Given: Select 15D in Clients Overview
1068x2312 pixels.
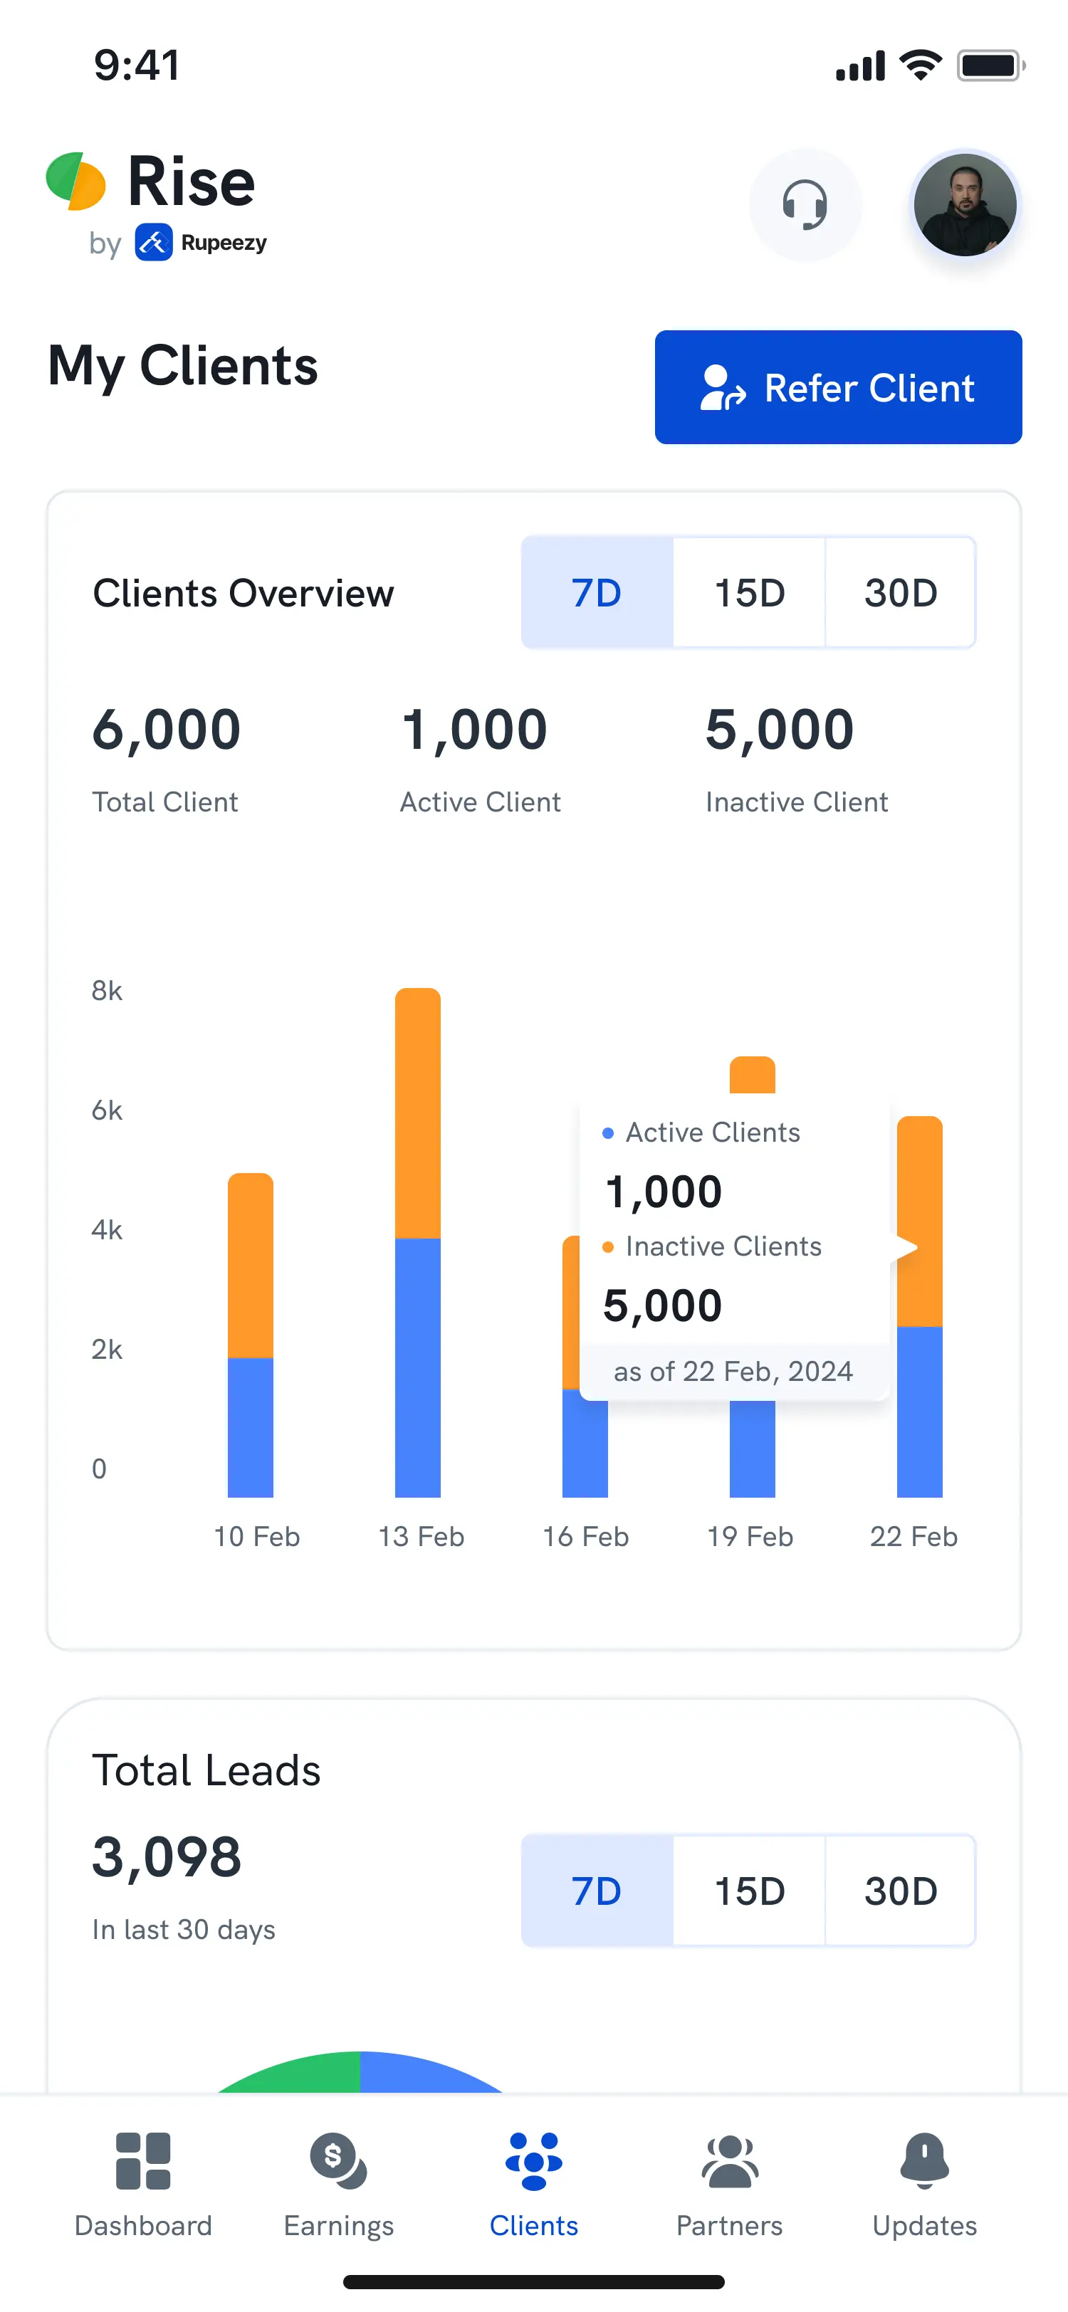Looking at the screenshot, I should pos(750,592).
